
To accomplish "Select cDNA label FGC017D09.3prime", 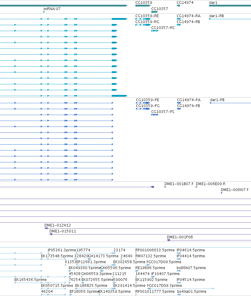I will point(164,286).
